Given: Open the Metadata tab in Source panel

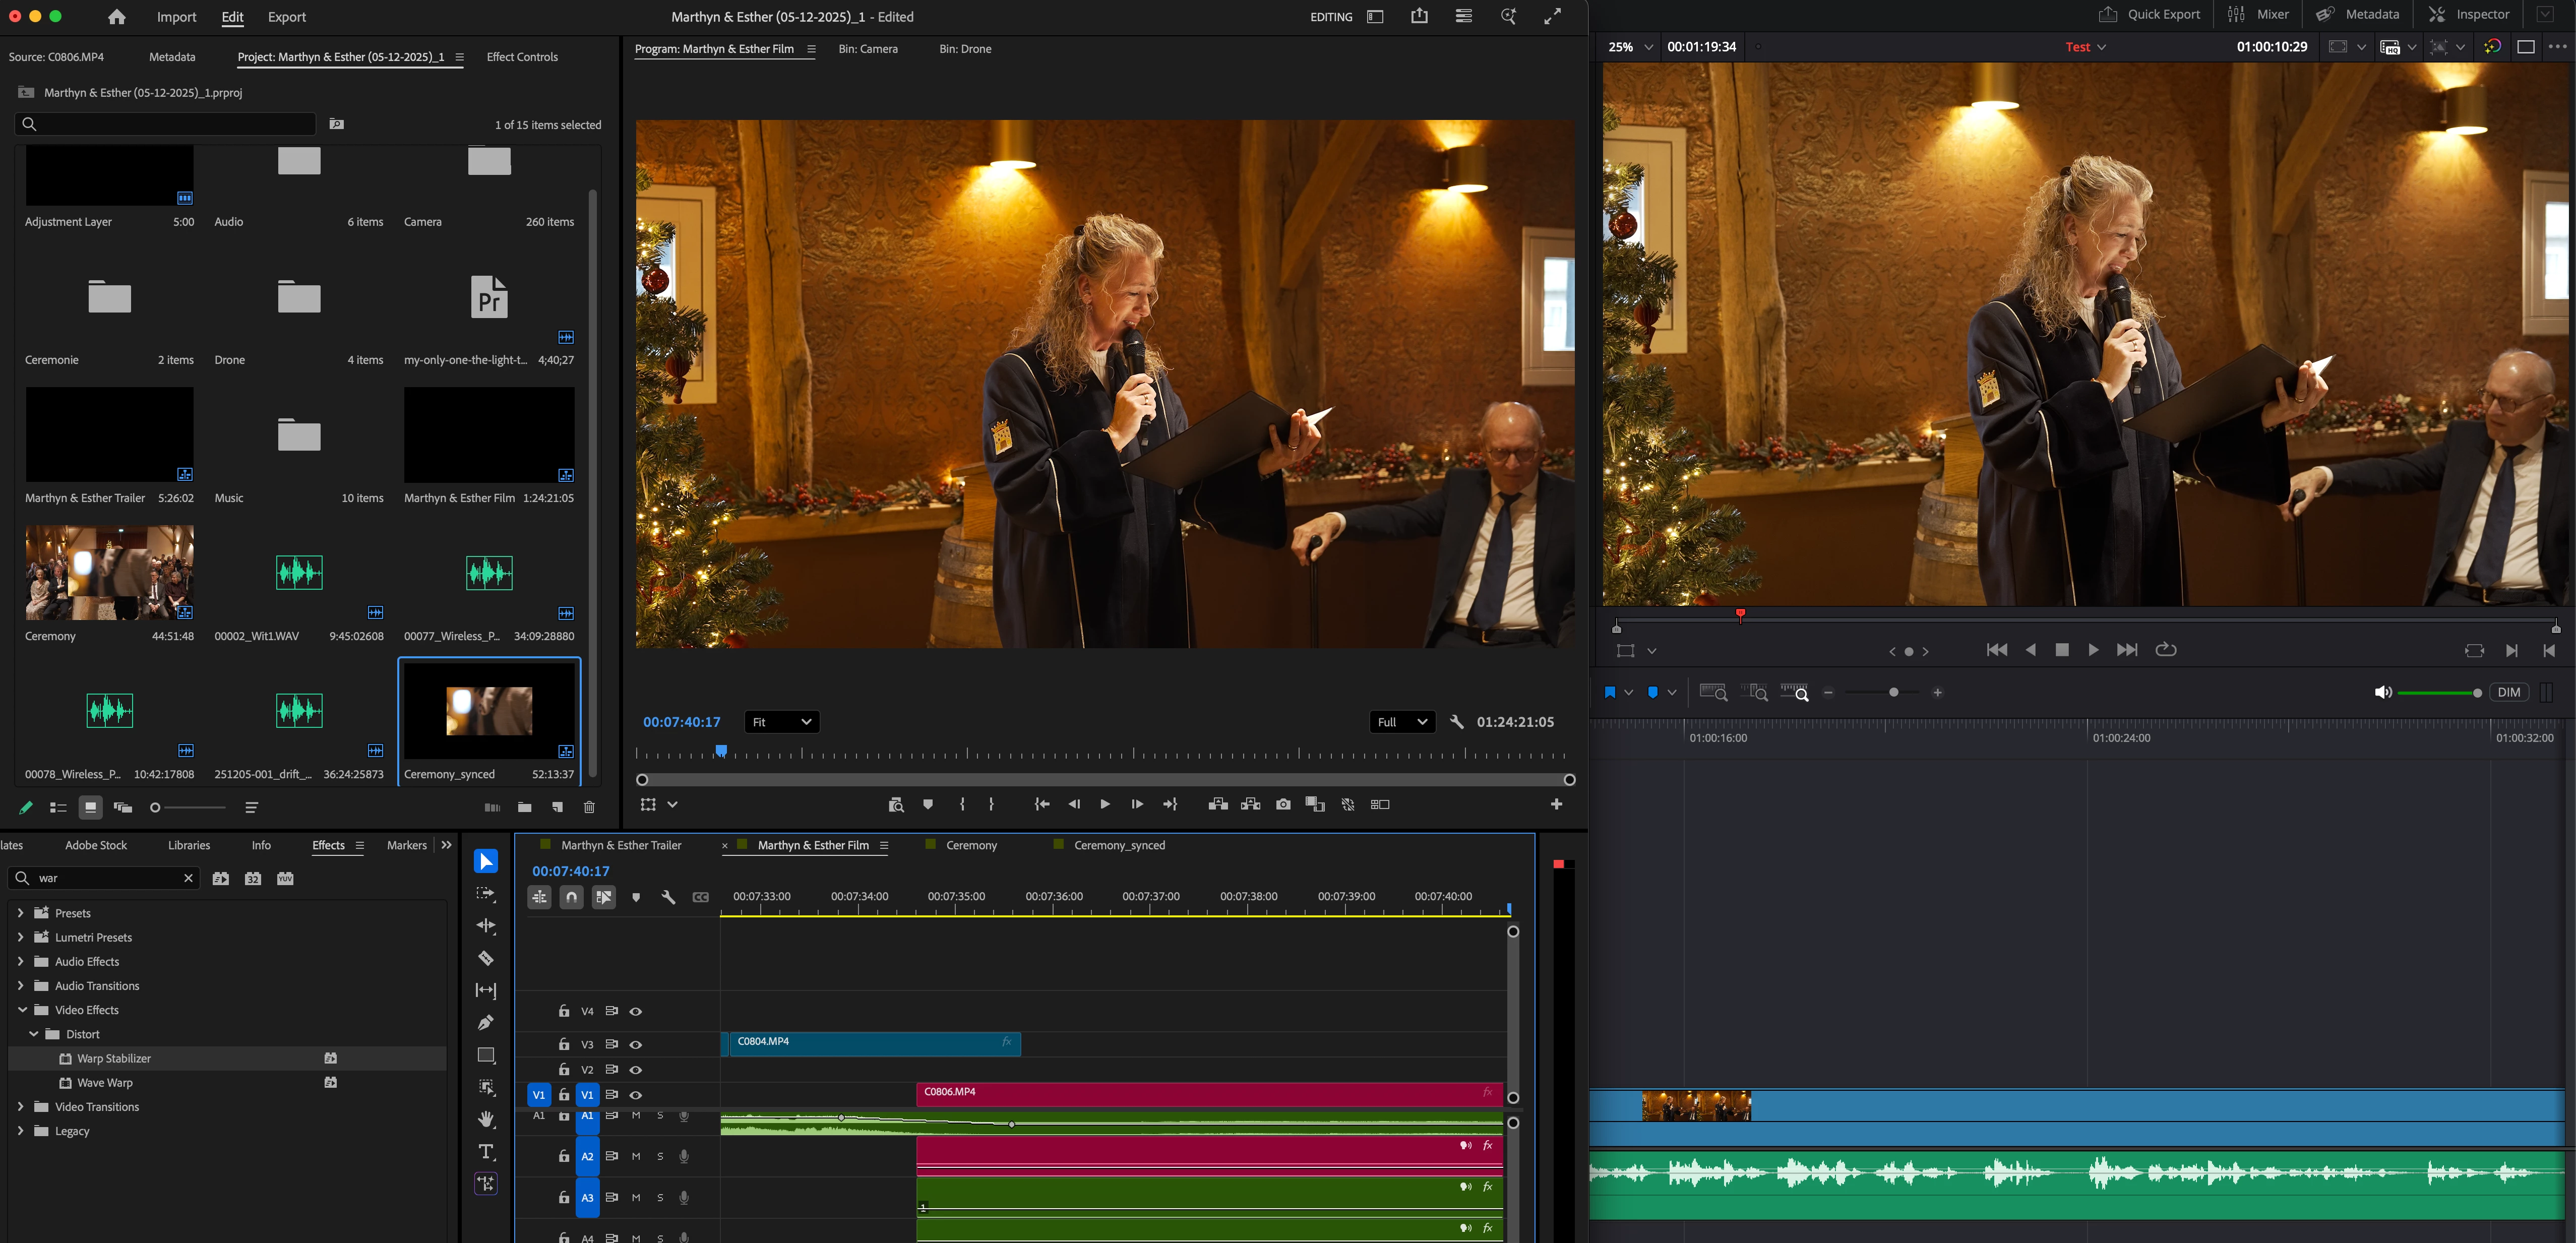Looking at the screenshot, I should [x=172, y=57].
